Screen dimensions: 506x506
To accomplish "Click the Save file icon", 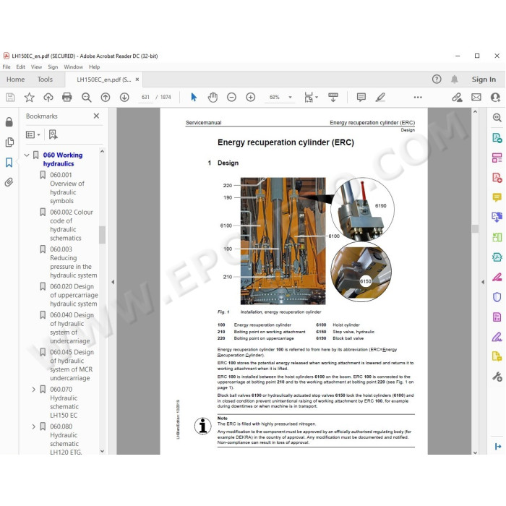I will [10, 97].
